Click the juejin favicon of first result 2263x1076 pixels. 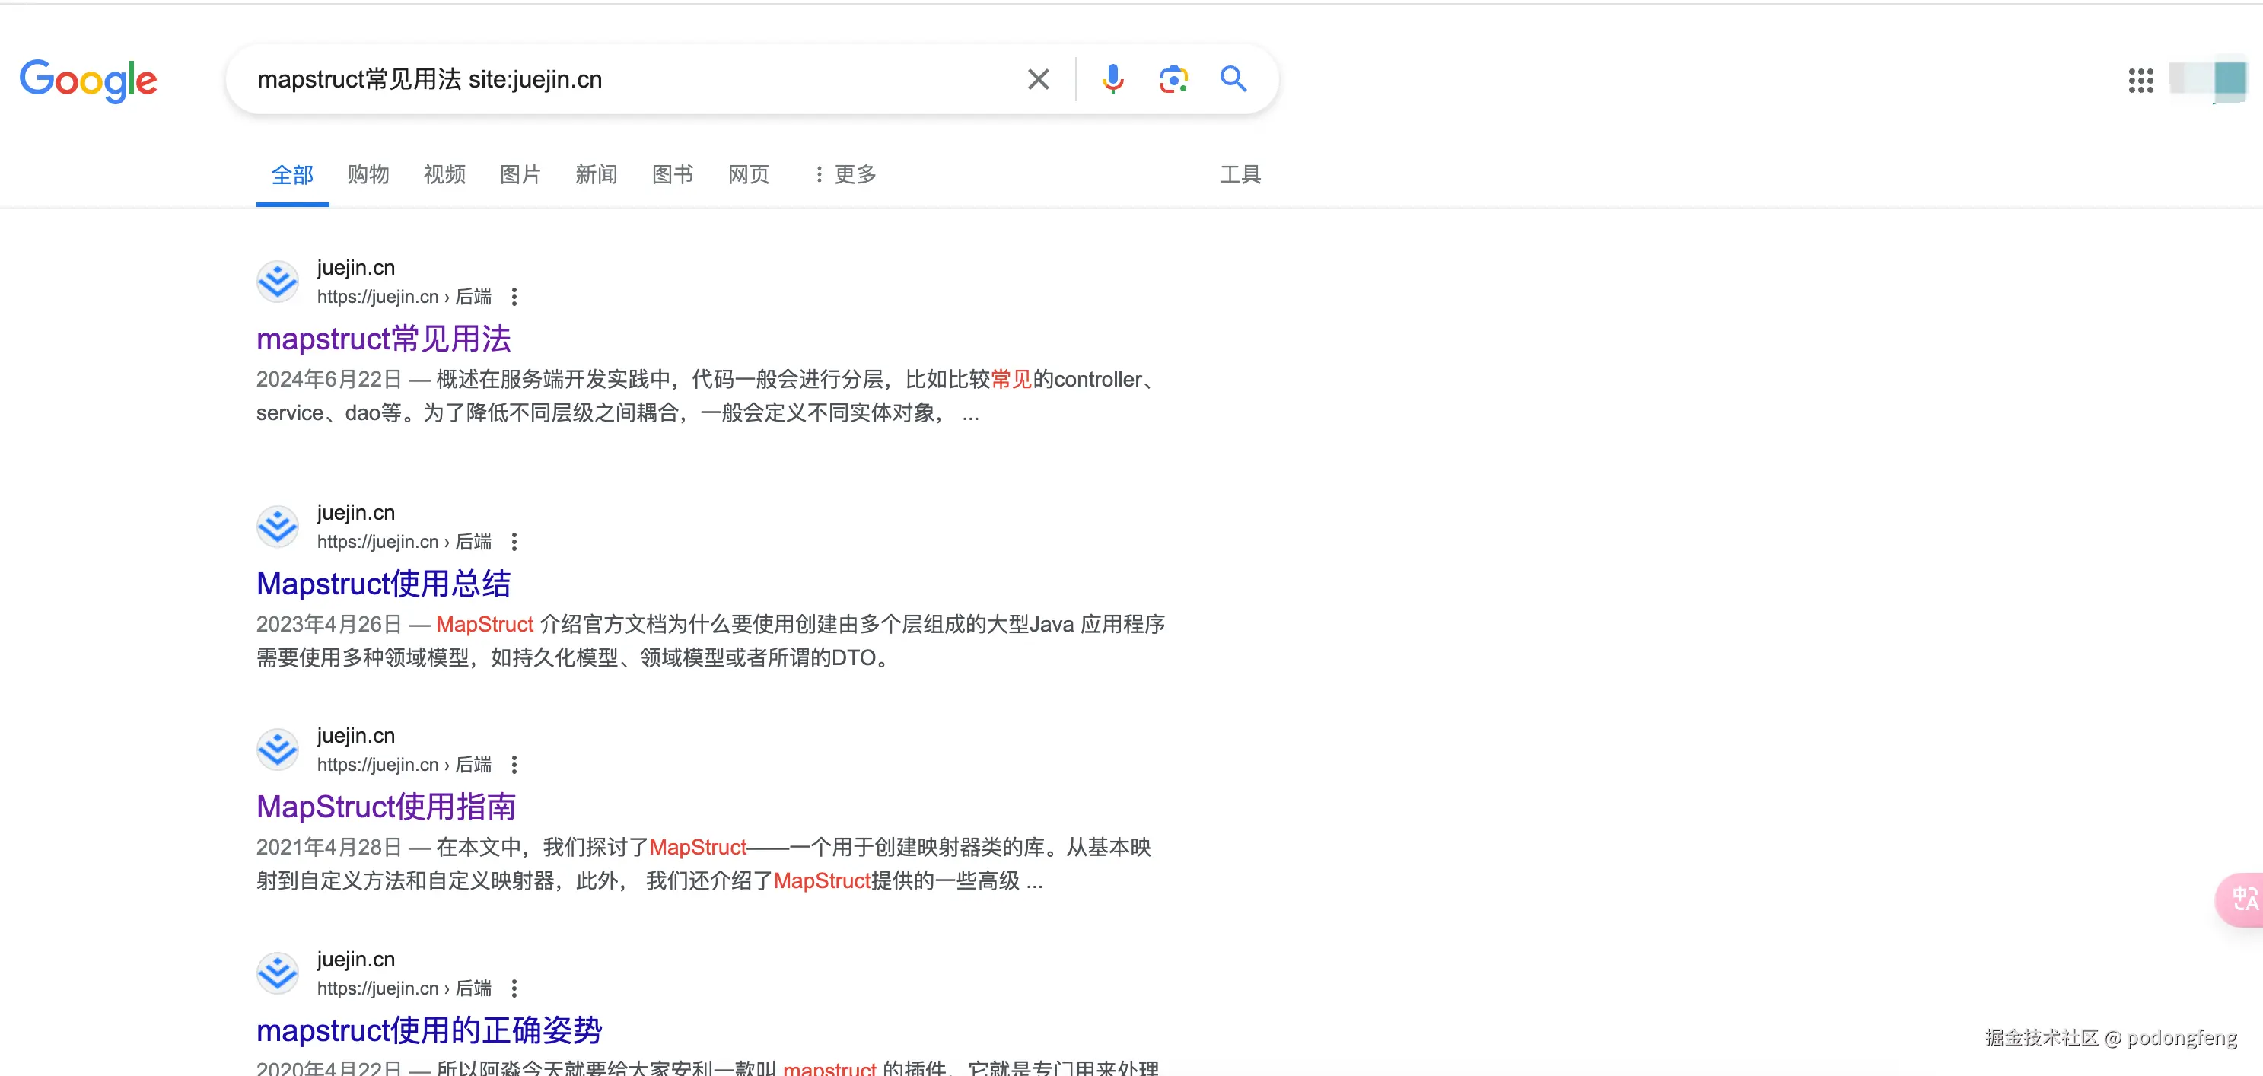coord(278,282)
